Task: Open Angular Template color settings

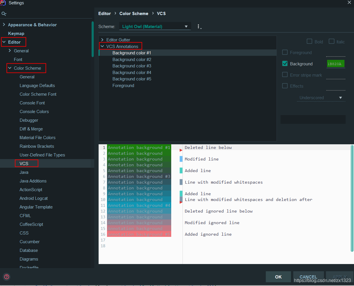Action: tap(36, 207)
